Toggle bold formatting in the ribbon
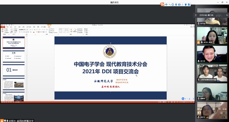The image size is (229, 122). tap(20, 32)
